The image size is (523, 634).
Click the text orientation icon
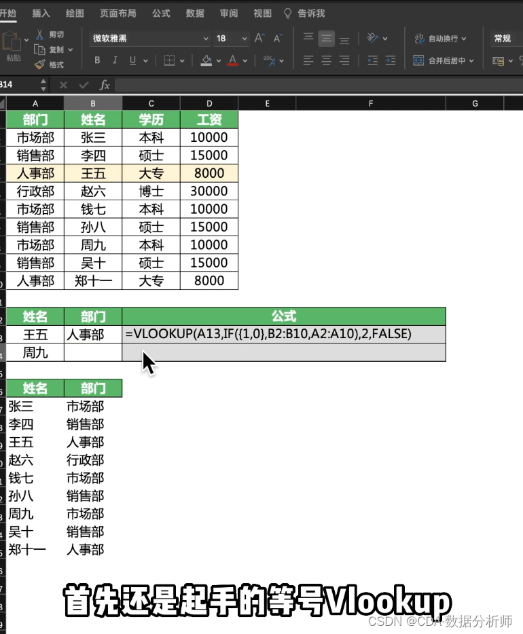[x=372, y=38]
